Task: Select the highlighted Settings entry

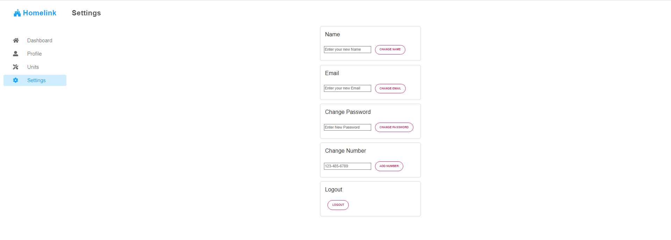Action: pyautogui.click(x=36, y=80)
